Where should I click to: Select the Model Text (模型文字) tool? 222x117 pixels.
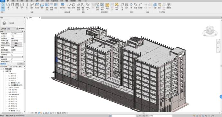click(79, 6)
